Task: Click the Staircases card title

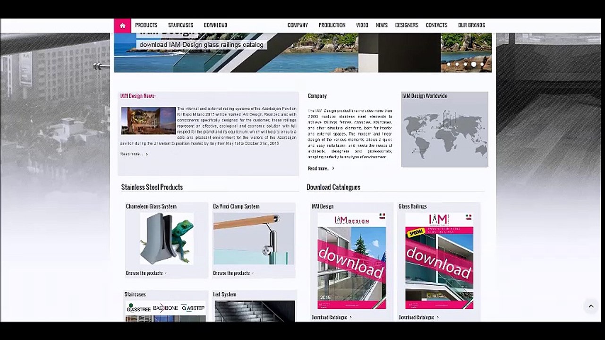Action: (x=135, y=295)
